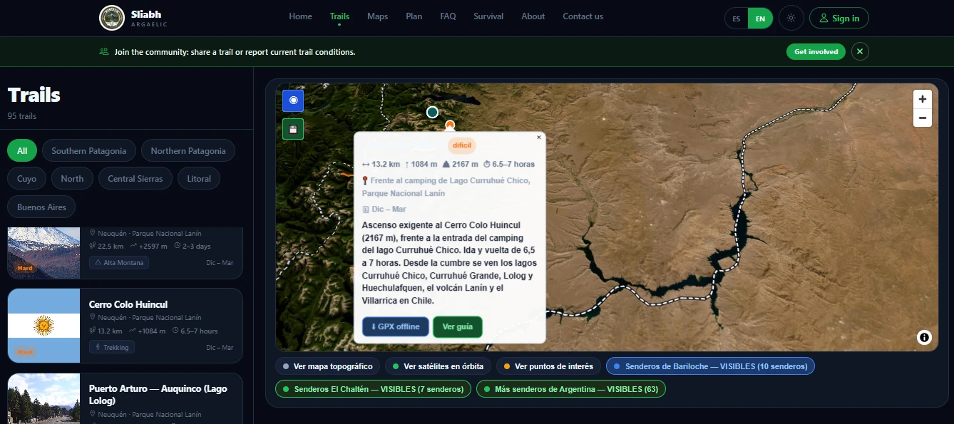Zoom in on the map
The image size is (954, 424).
[923, 99]
